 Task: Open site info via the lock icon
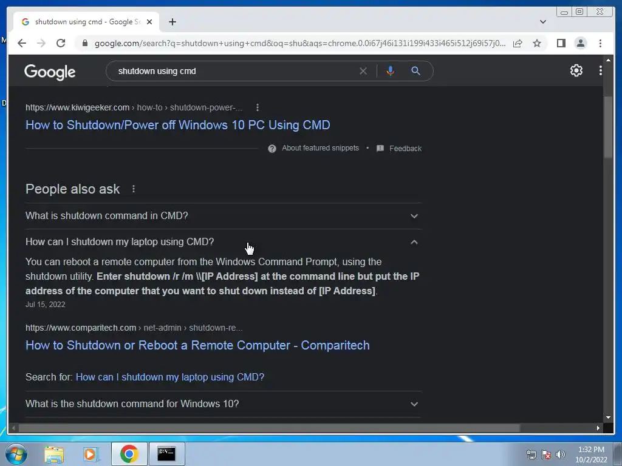[84, 43]
